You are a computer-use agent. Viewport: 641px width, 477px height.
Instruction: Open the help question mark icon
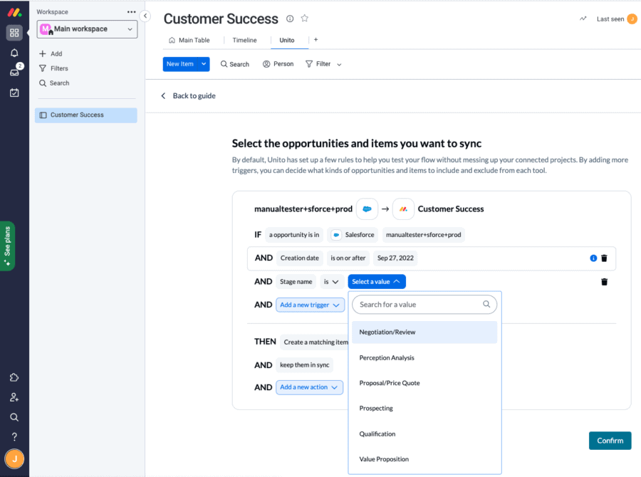coord(14,438)
